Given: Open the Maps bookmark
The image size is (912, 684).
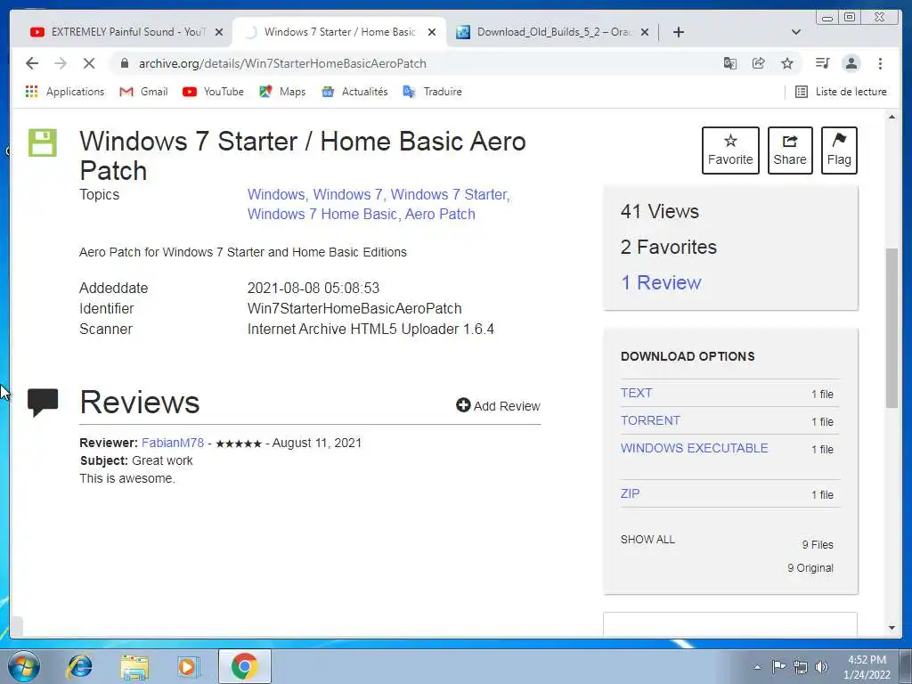Looking at the screenshot, I should pos(282,92).
